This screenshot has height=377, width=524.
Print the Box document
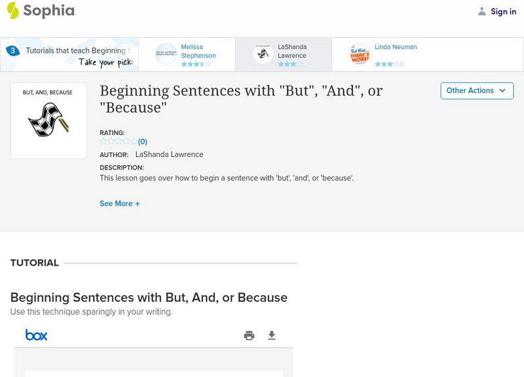[249, 336]
